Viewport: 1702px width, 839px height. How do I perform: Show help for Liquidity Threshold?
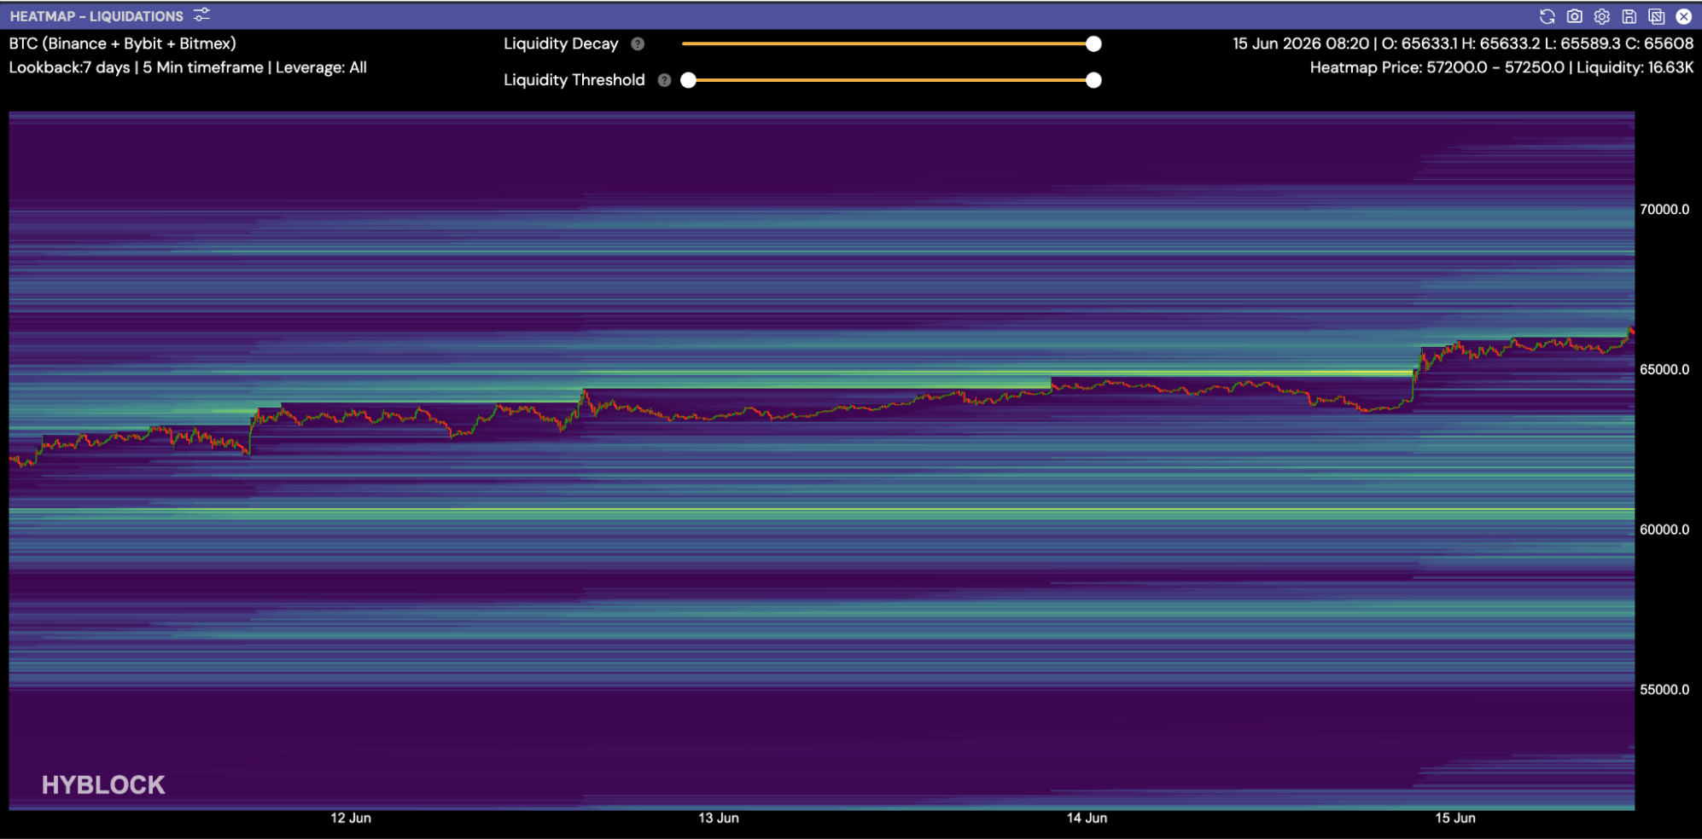coord(664,80)
